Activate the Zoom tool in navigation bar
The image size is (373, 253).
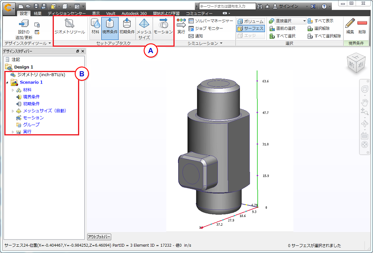point(364,111)
